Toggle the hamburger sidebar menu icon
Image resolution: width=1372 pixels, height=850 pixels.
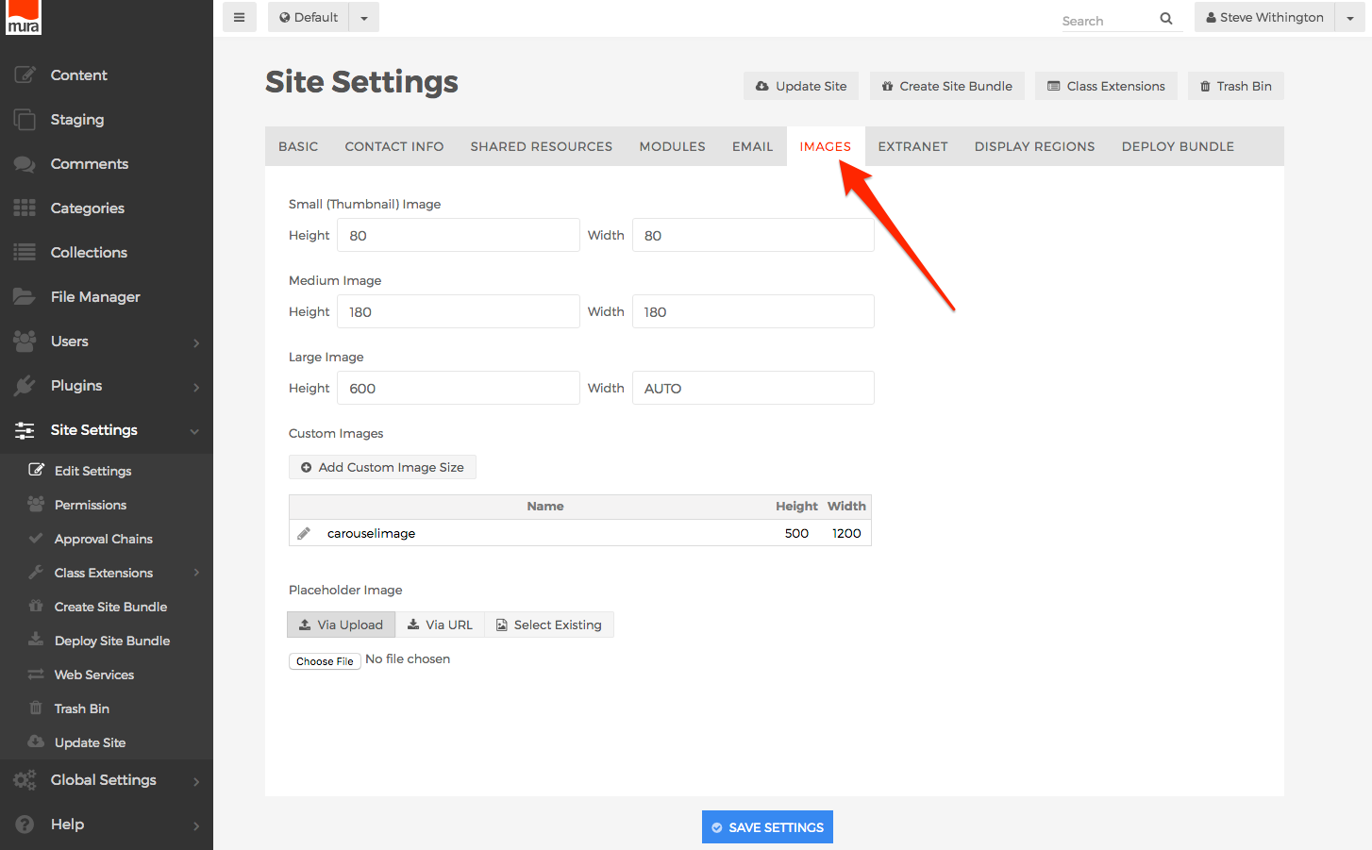click(x=239, y=17)
